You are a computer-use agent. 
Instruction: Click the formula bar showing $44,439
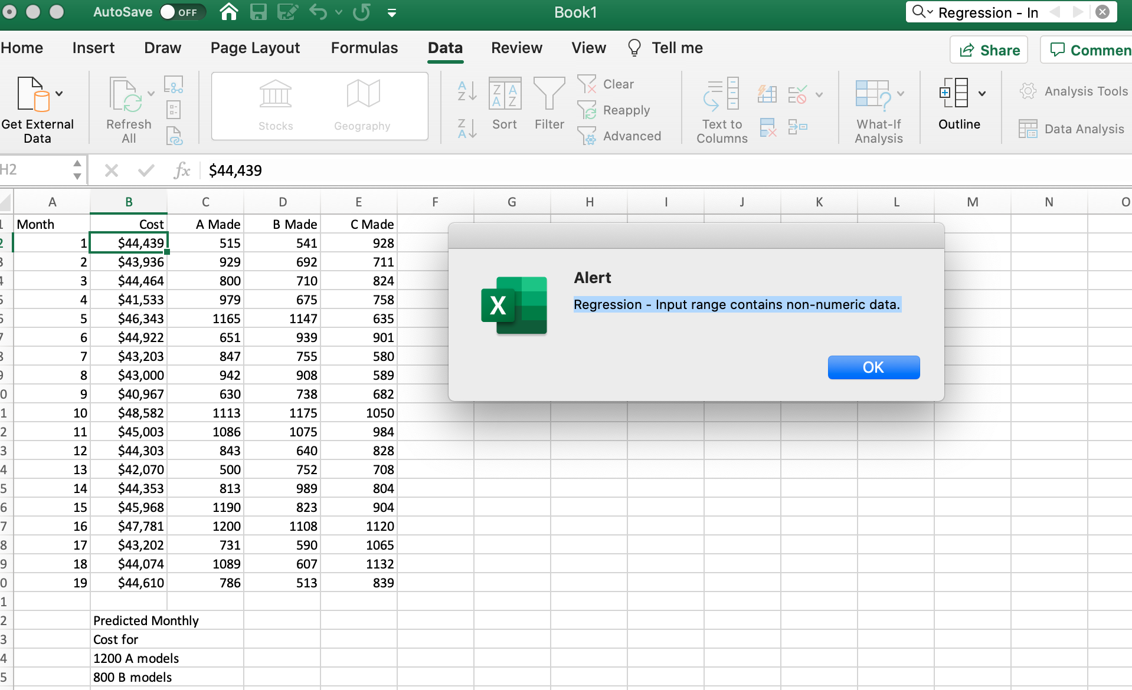click(x=667, y=170)
